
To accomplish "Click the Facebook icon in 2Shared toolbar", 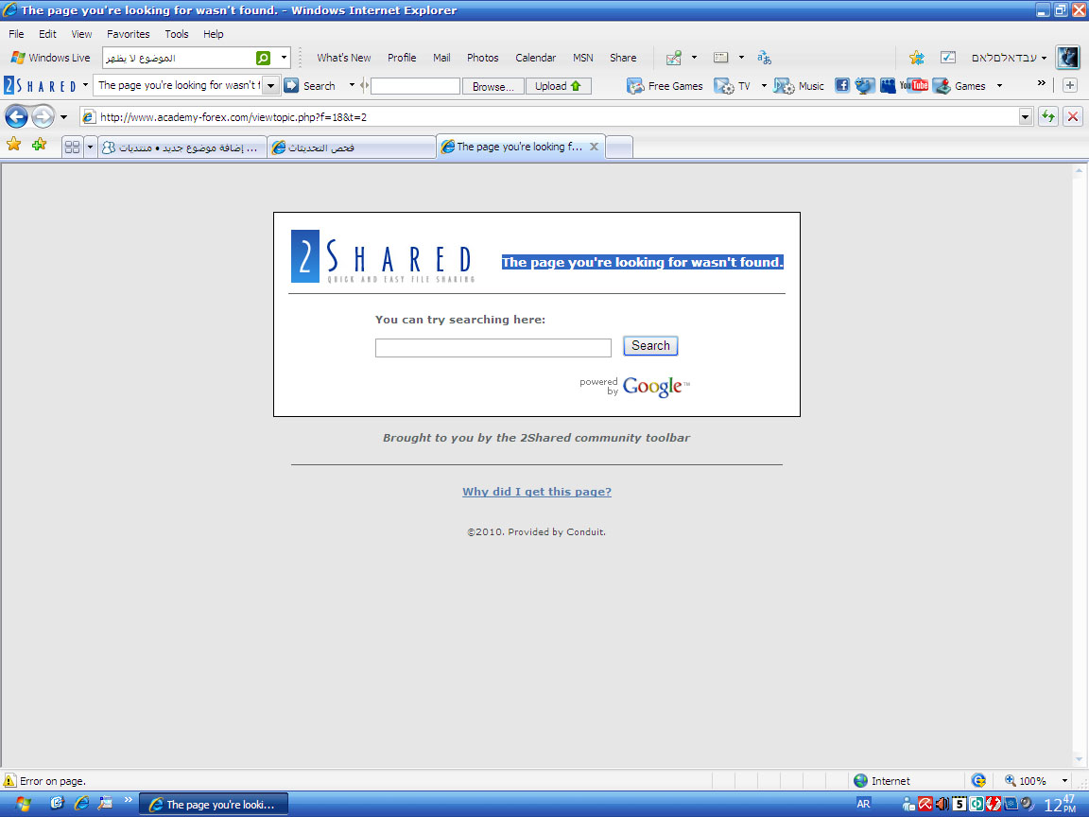I will tap(842, 86).
